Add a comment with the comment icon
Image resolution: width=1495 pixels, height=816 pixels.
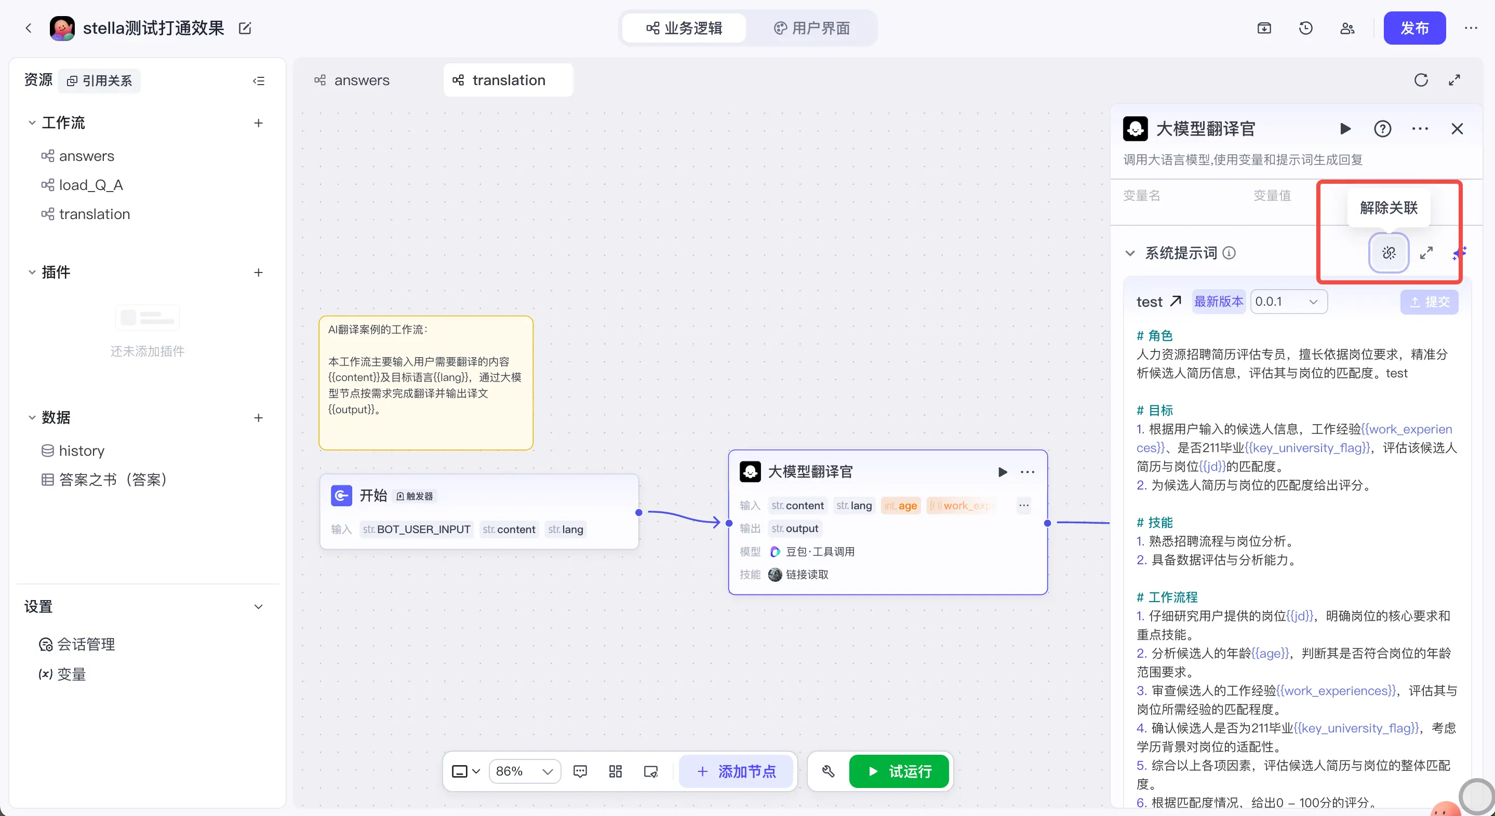pos(580,771)
